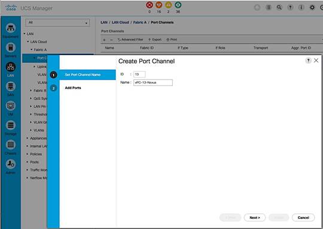Click Export in Port Channels toolbar
This screenshot has width=323, height=229.
[155, 39]
